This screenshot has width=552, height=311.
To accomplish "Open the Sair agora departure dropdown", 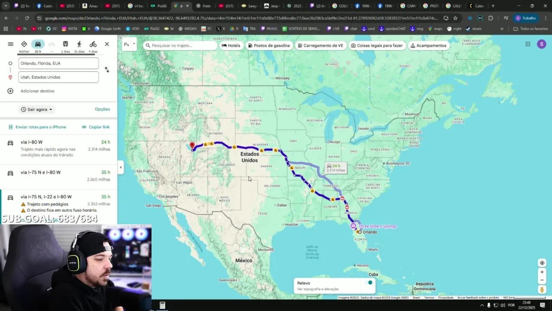I will pos(37,109).
